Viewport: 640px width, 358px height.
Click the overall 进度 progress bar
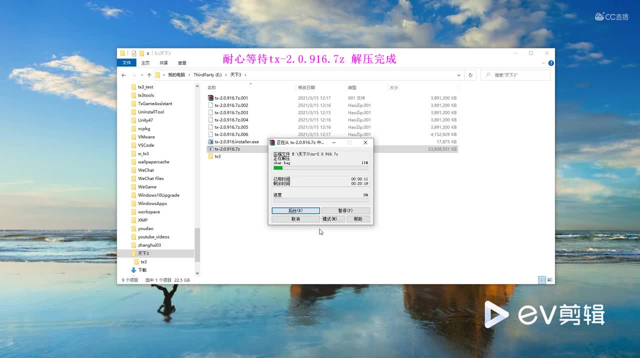pos(320,200)
